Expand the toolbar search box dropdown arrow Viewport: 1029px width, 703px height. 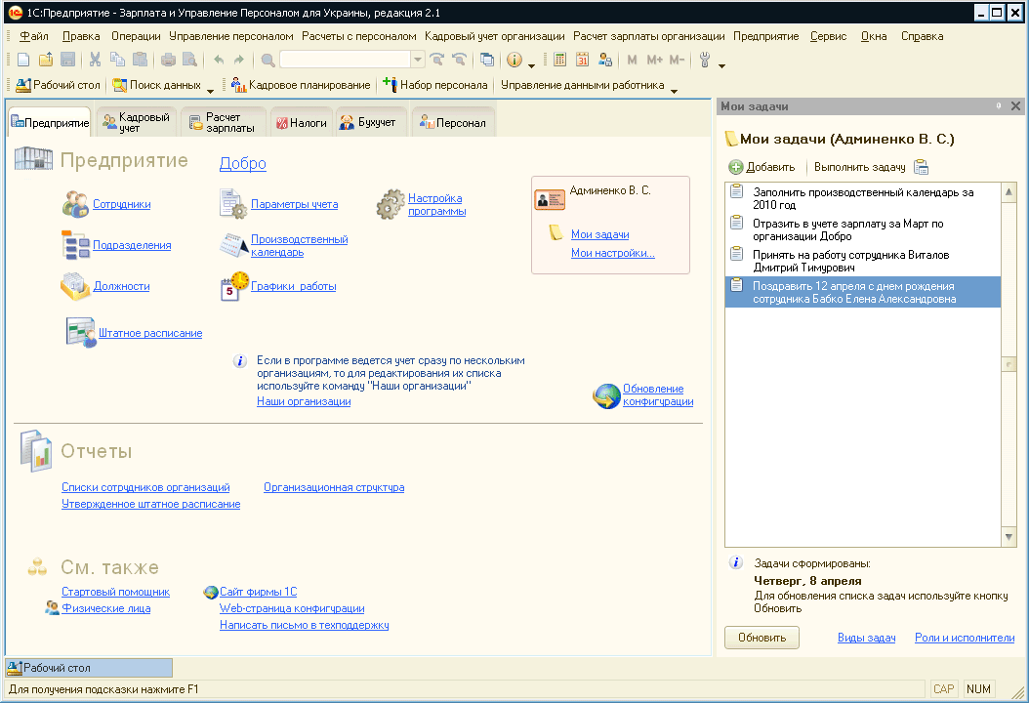point(418,61)
